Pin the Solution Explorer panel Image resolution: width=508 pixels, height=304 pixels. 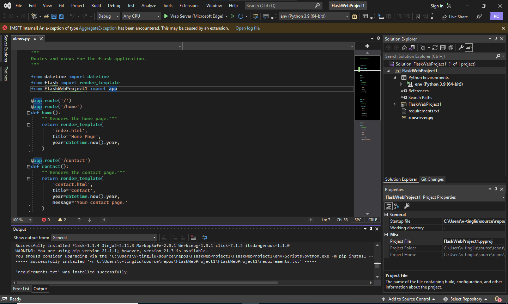click(x=496, y=39)
